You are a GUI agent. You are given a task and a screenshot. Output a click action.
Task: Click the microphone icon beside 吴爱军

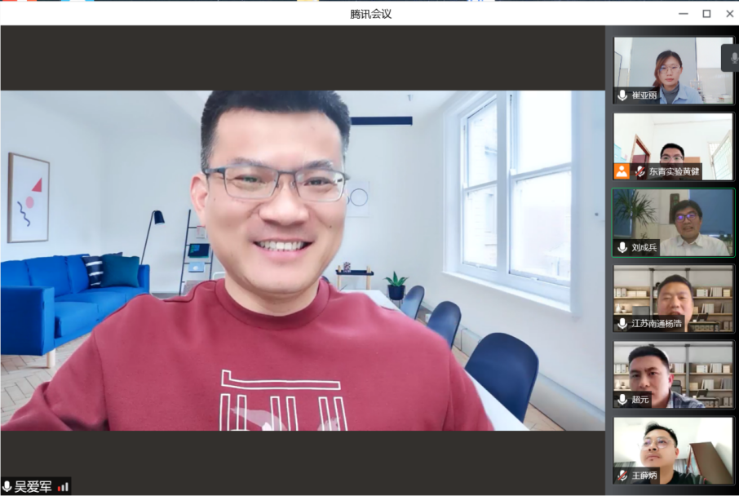(7, 486)
